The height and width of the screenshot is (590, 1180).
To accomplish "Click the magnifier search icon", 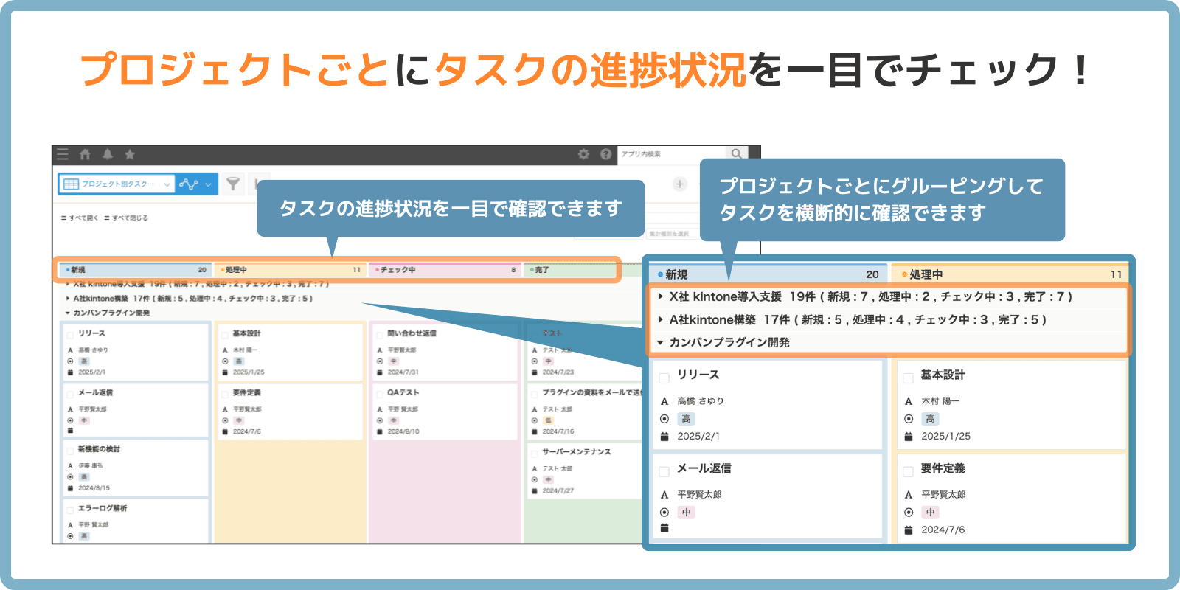I will pyautogui.click(x=736, y=153).
